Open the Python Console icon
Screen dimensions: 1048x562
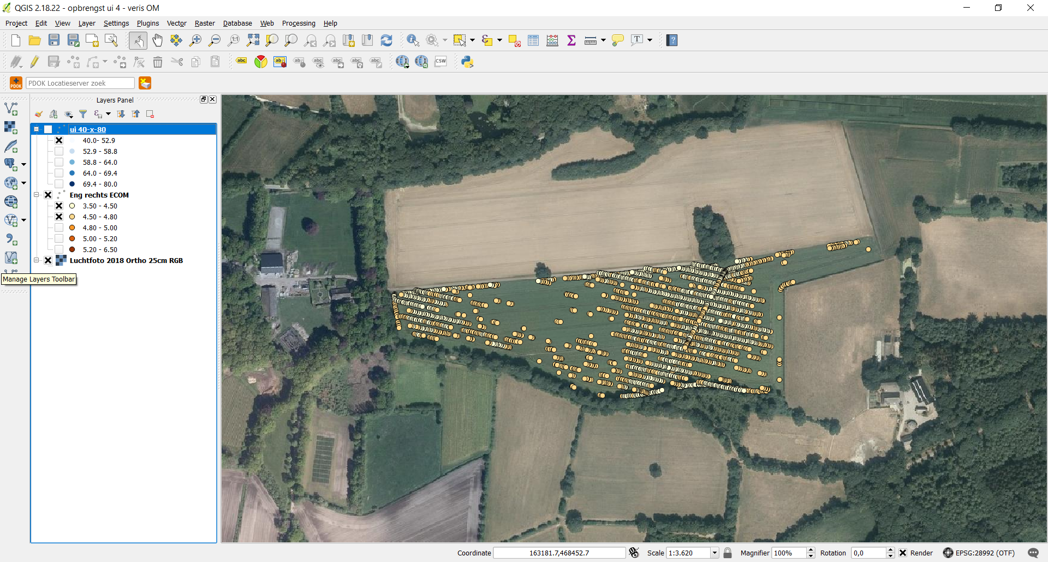467,62
